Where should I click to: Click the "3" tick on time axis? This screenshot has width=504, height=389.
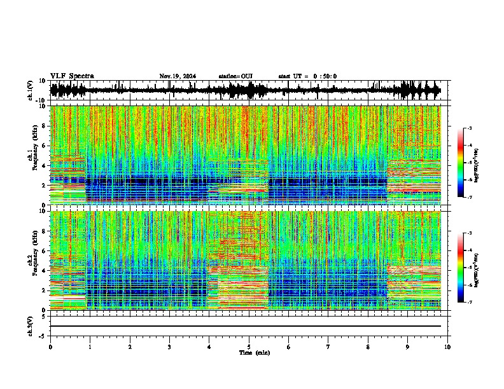169,347
